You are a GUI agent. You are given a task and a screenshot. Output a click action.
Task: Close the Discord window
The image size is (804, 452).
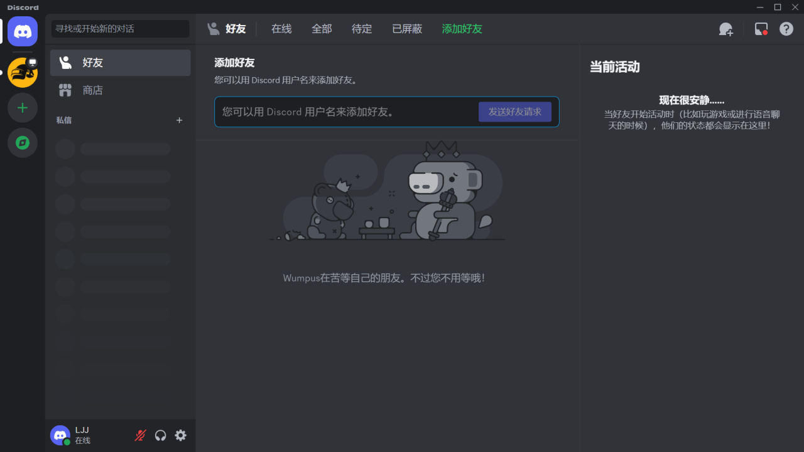[x=795, y=7]
